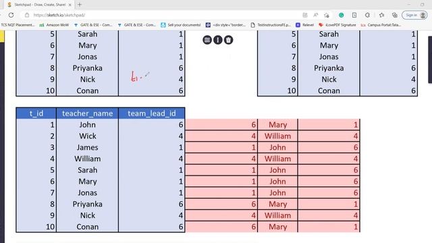Close the Sketchpad tab
The height and width of the screenshot is (243, 432).
(70, 5)
